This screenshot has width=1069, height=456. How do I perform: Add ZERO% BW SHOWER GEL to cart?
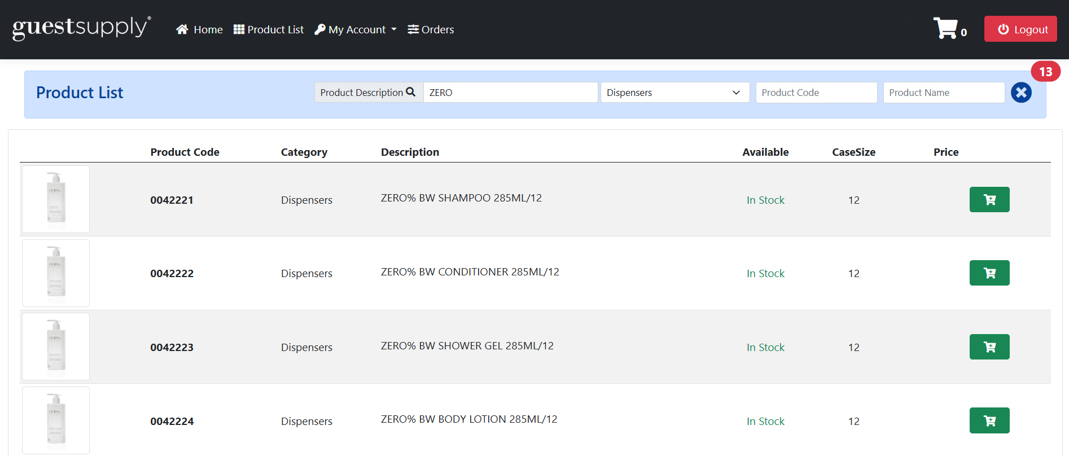tap(989, 347)
